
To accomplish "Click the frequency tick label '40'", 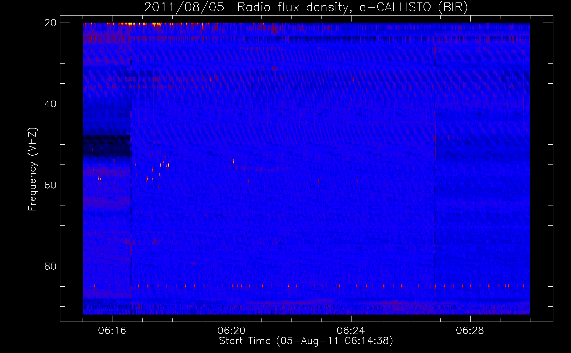I will point(50,104).
